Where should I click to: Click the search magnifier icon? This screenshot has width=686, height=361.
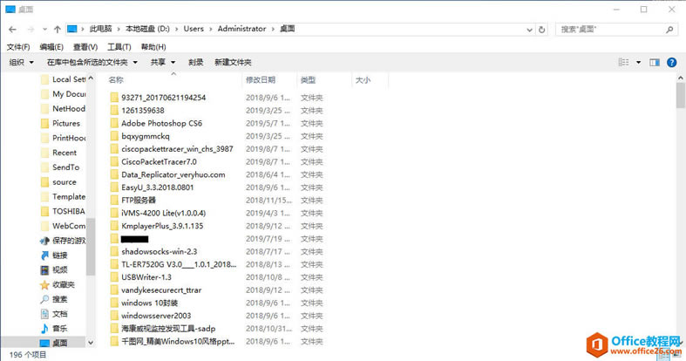click(669, 30)
